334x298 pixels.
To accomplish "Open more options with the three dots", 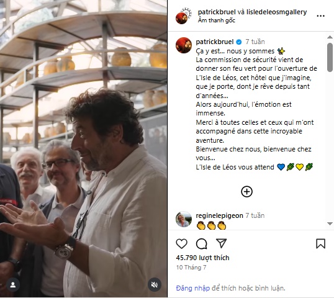I will [320, 16].
